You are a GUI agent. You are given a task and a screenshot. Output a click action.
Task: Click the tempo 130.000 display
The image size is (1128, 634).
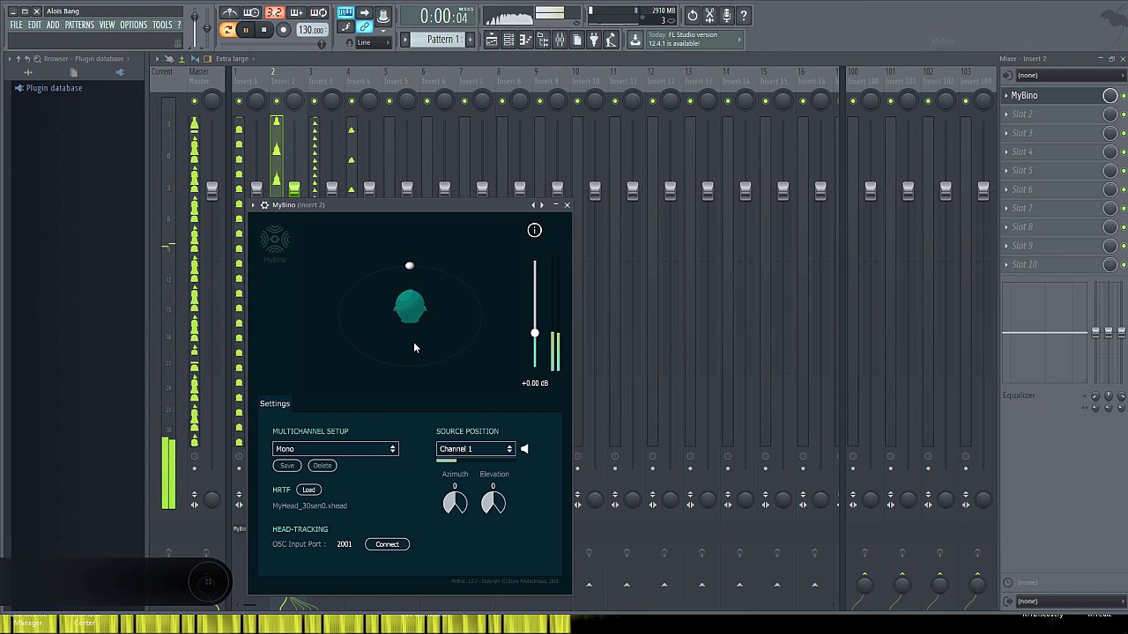(312, 30)
